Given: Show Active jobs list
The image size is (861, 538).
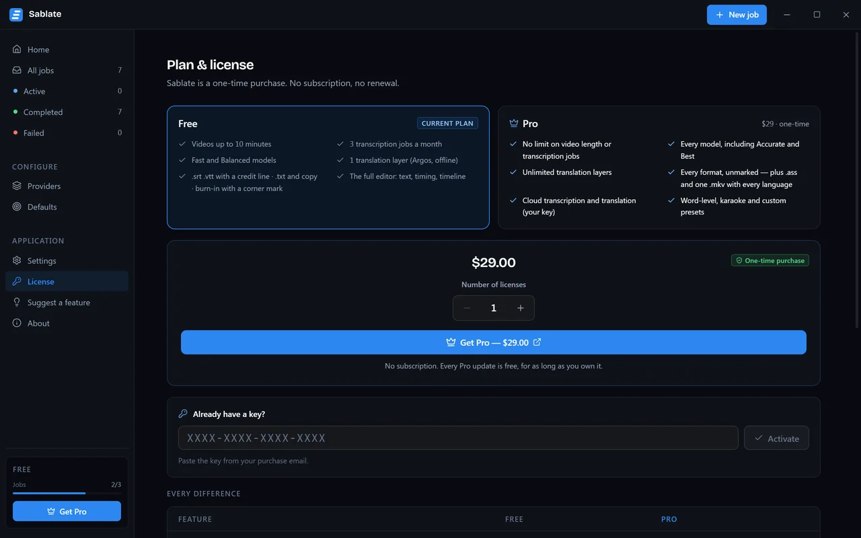Looking at the screenshot, I should [67, 91].
